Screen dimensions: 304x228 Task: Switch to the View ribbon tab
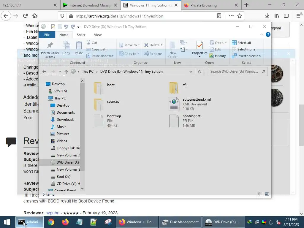click(x=98, y=35)
